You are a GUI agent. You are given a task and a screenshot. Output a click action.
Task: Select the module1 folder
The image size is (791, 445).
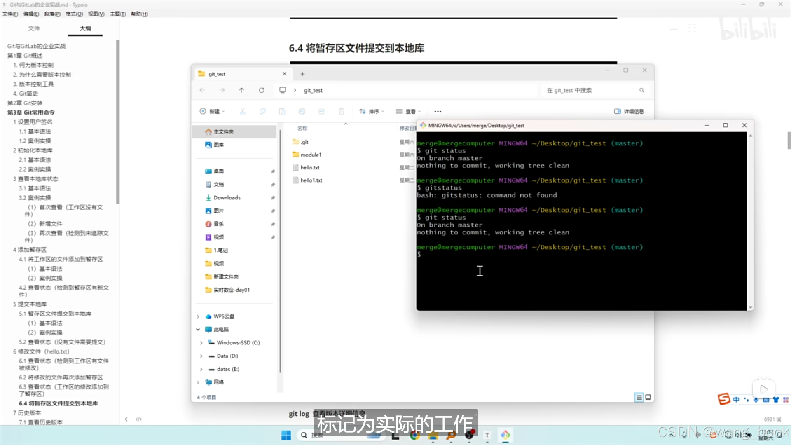coord(307,155)
